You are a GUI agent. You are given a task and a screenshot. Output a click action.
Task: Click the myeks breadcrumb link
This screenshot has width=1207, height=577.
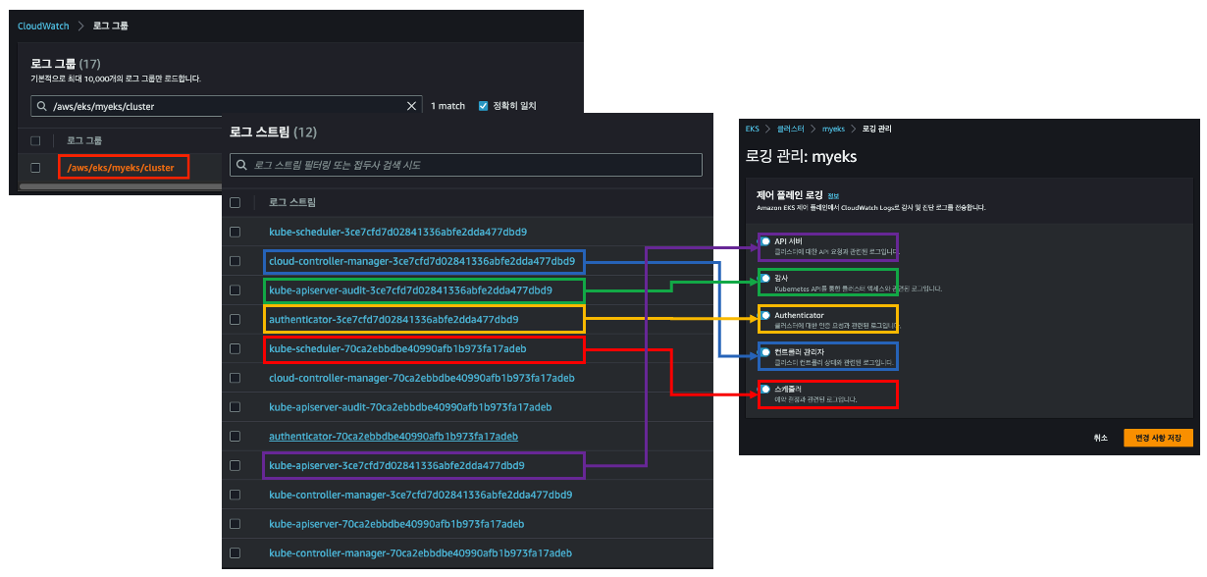point(833,129)
